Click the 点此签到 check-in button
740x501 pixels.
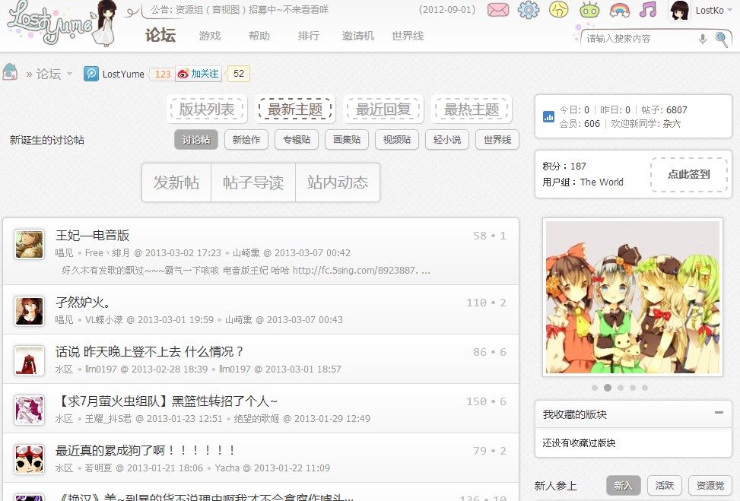pyautogui.click(x=689, y=175)
